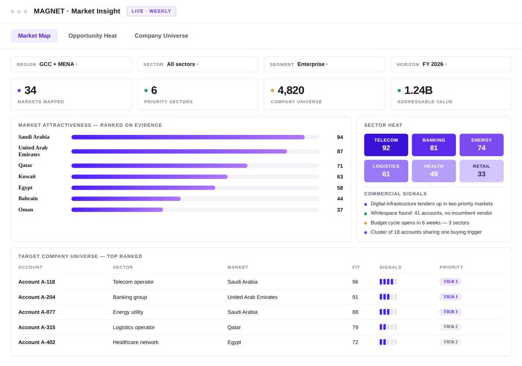Select the Health 49 heat tile
Viewport: 522px width, 366px height.
coord(434,171)
